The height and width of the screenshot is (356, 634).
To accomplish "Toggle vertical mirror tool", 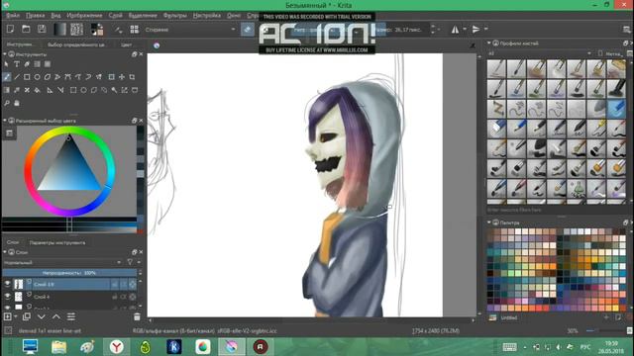I will point(476,30).
